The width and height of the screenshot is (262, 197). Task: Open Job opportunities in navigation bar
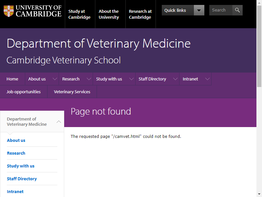tap(24, 92)
